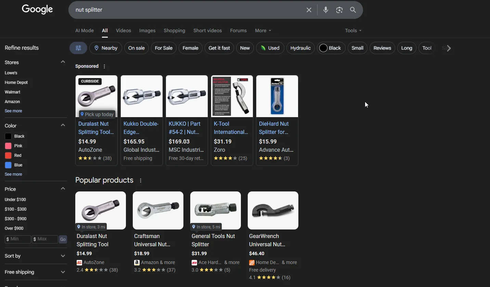Select the Reviews chip
Viewport: 490px width, 287px height.
point(382,48)
